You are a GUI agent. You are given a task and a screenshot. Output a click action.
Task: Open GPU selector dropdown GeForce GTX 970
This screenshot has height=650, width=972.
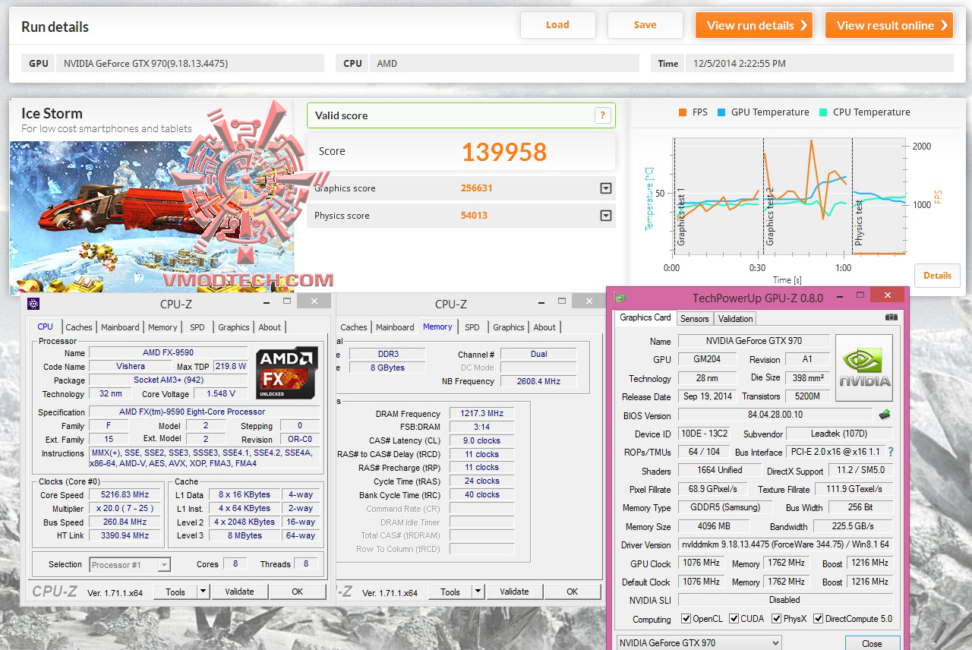click(699, 643)
